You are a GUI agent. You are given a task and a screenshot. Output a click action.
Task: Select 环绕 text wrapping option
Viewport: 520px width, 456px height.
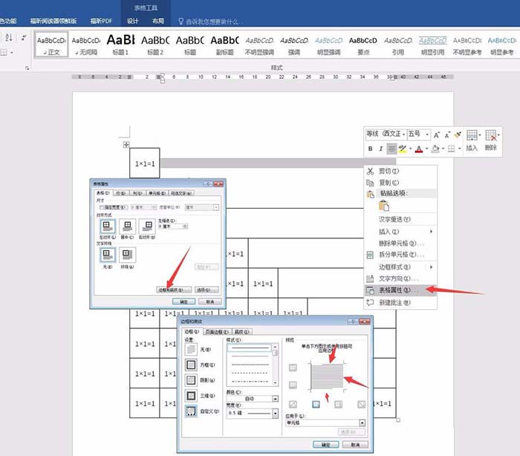[x=127, y=255]
